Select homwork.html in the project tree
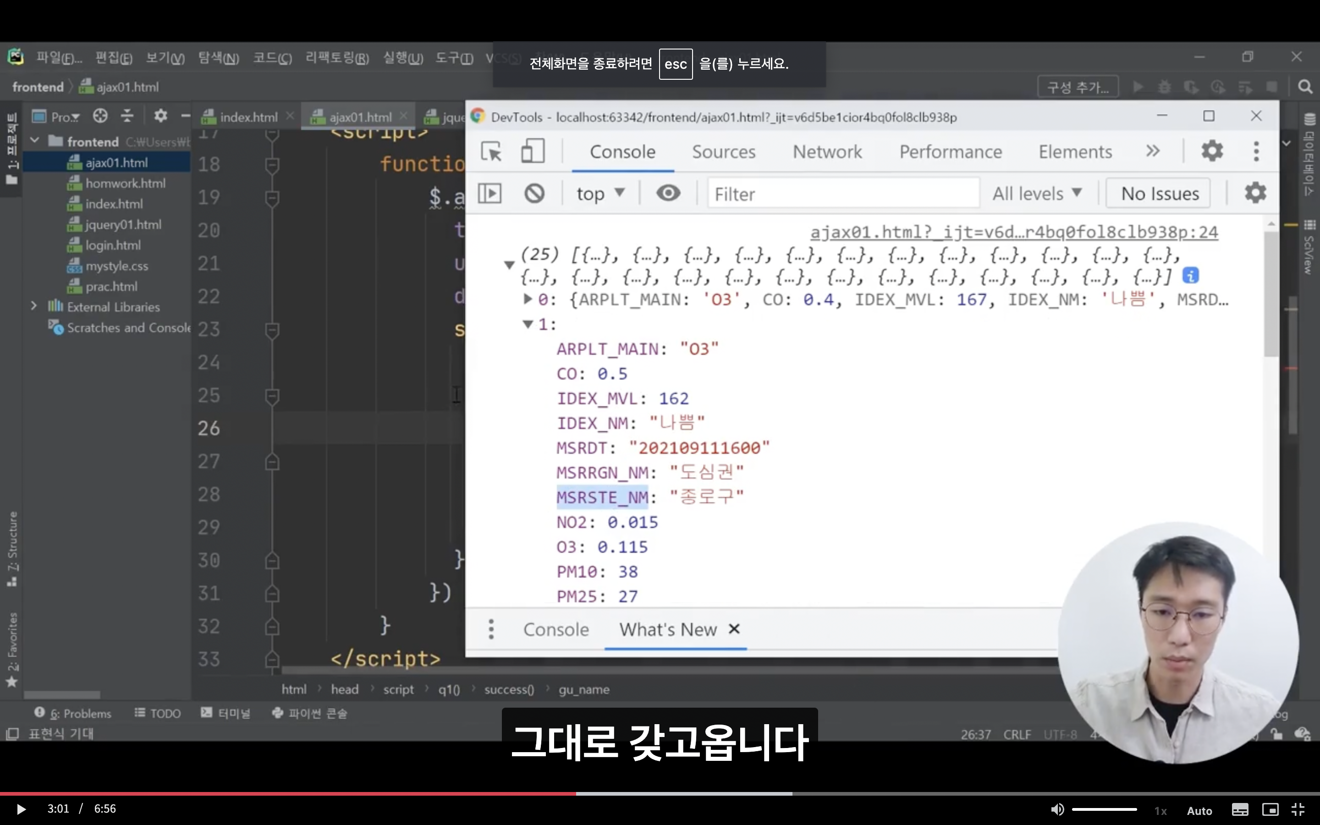Screen dimensions: 1320x825 click(125, 183)
